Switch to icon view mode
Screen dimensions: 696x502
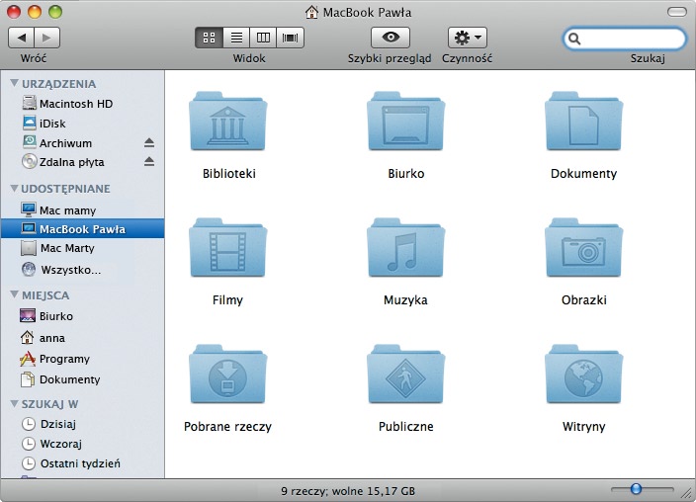[x=209, y=38]
